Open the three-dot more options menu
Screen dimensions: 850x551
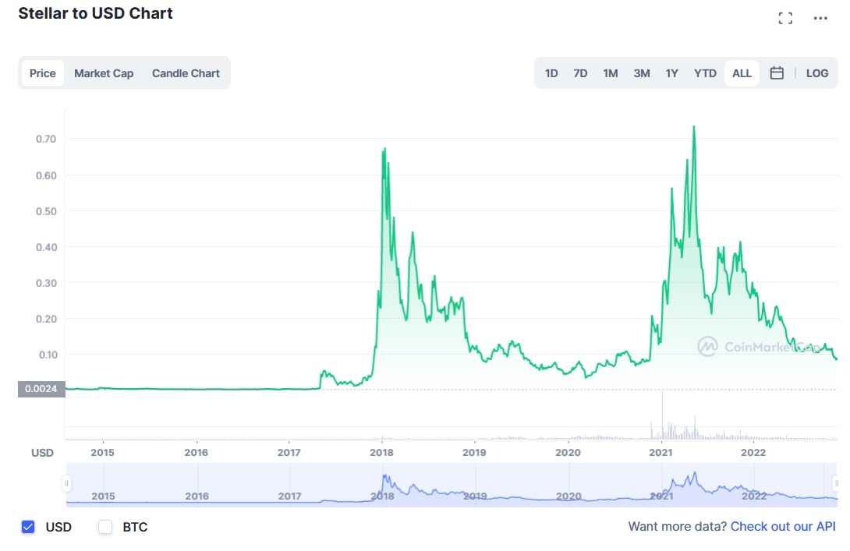tap(820, 18)
